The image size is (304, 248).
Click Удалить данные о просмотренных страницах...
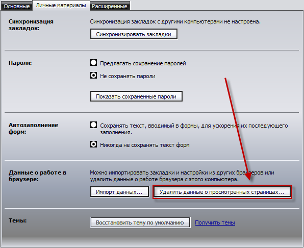(222, 192)
